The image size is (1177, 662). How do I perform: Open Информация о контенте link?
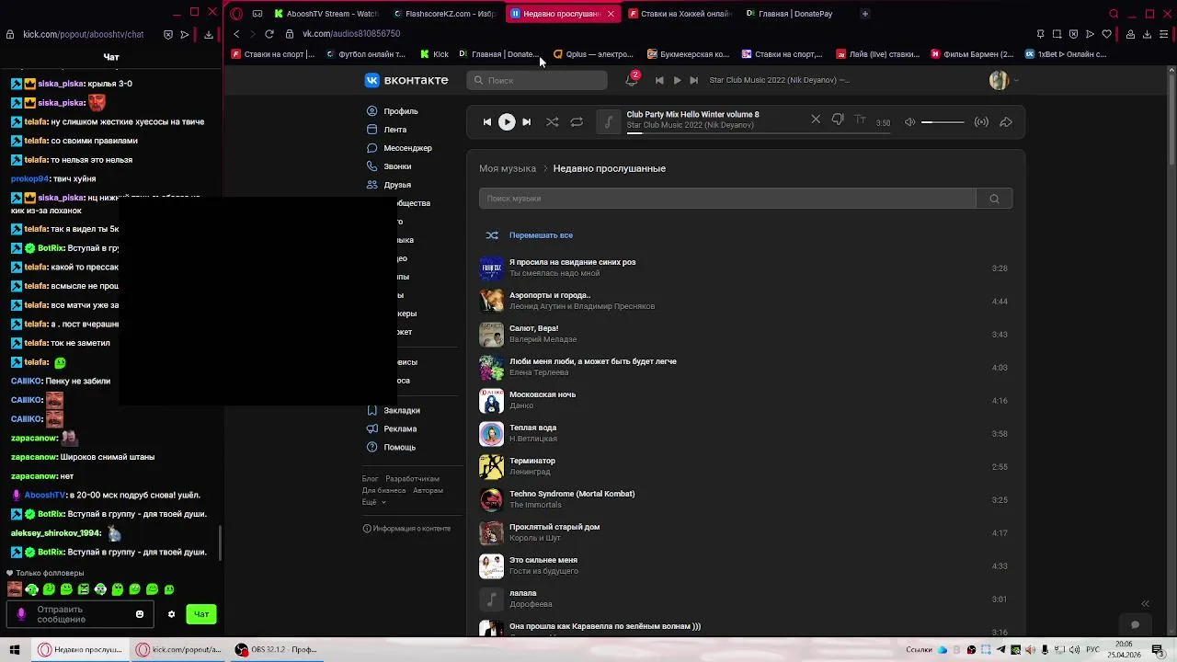point(406,529)
